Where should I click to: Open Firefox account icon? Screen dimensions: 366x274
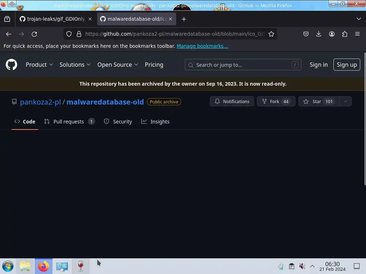click(x=332, y=34)
